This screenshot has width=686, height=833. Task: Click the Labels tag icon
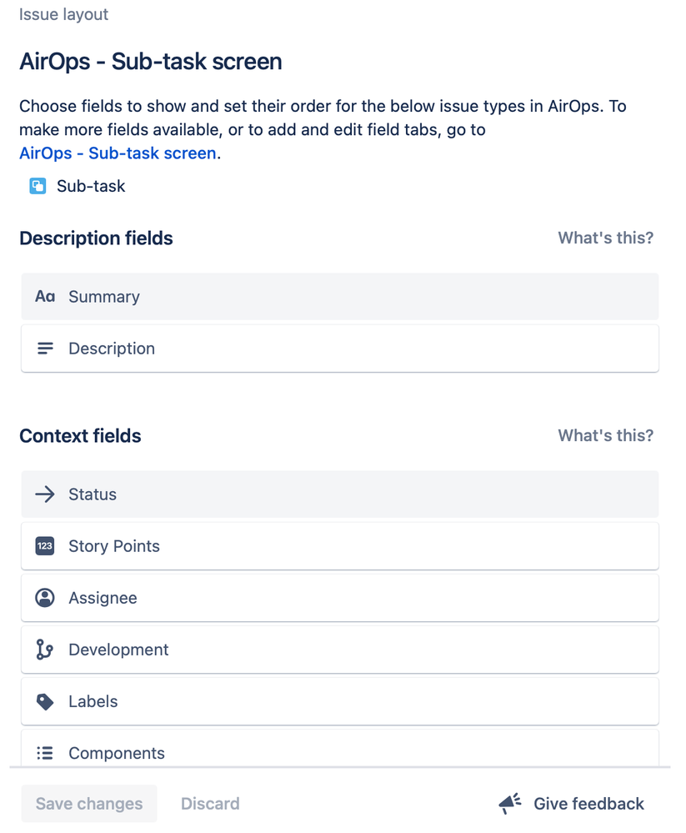[x=45, y=701]
